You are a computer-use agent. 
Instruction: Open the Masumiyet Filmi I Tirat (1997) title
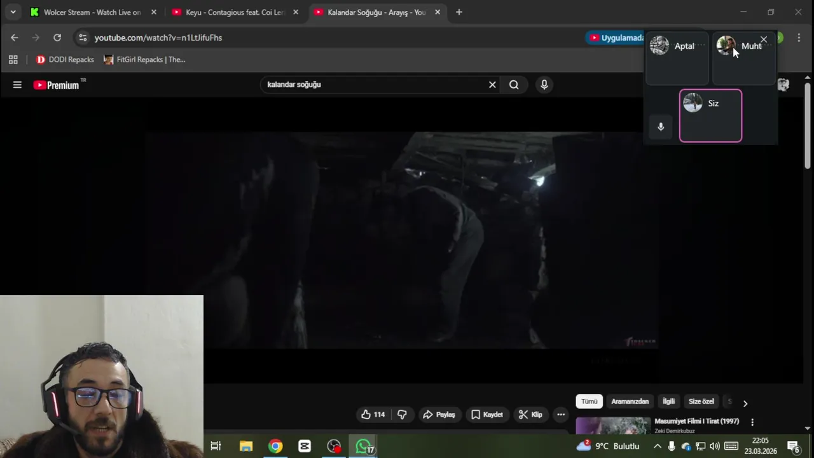tap(697, 421)
